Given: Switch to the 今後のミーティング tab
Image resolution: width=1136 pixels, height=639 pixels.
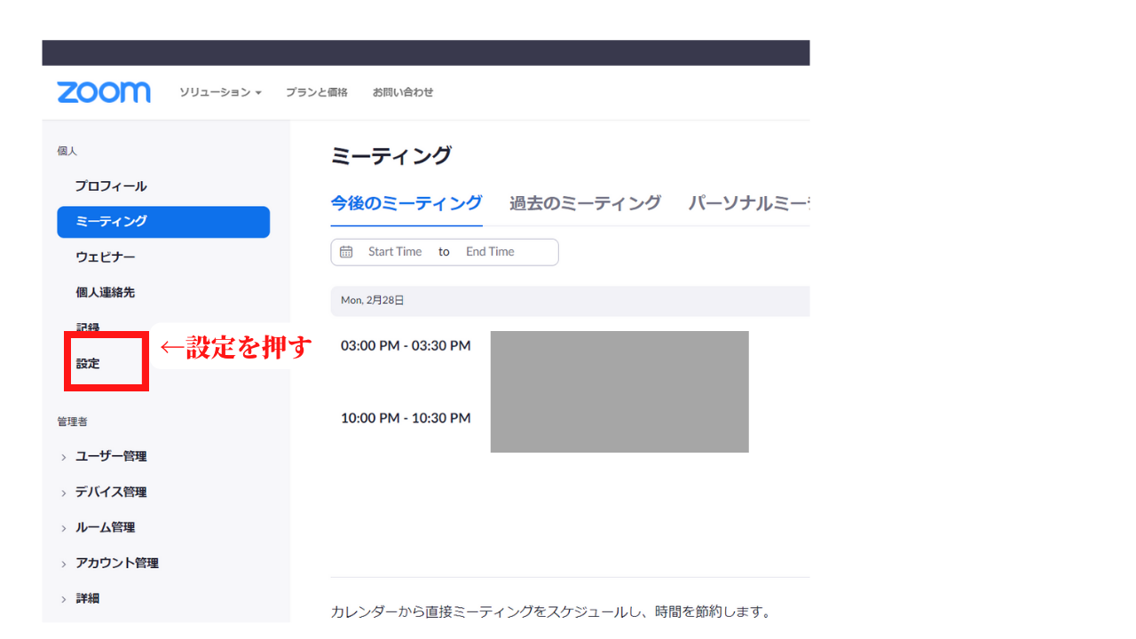Looking at the screenshot, I should (x=406, y=203).
